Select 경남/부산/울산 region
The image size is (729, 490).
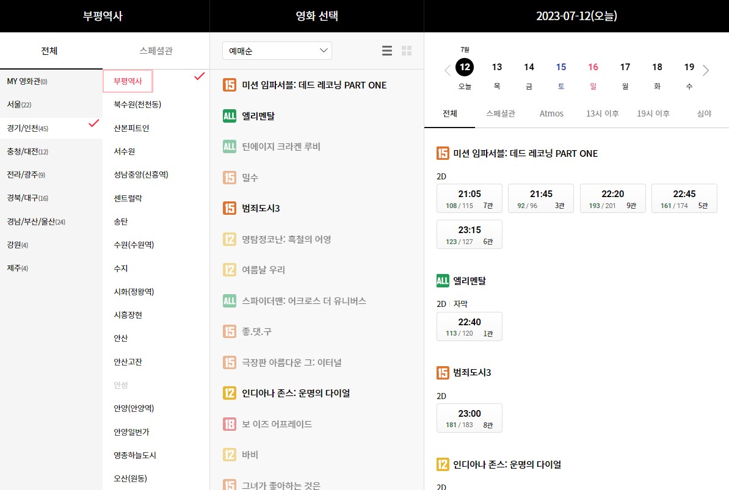click(x=51, y=222)
